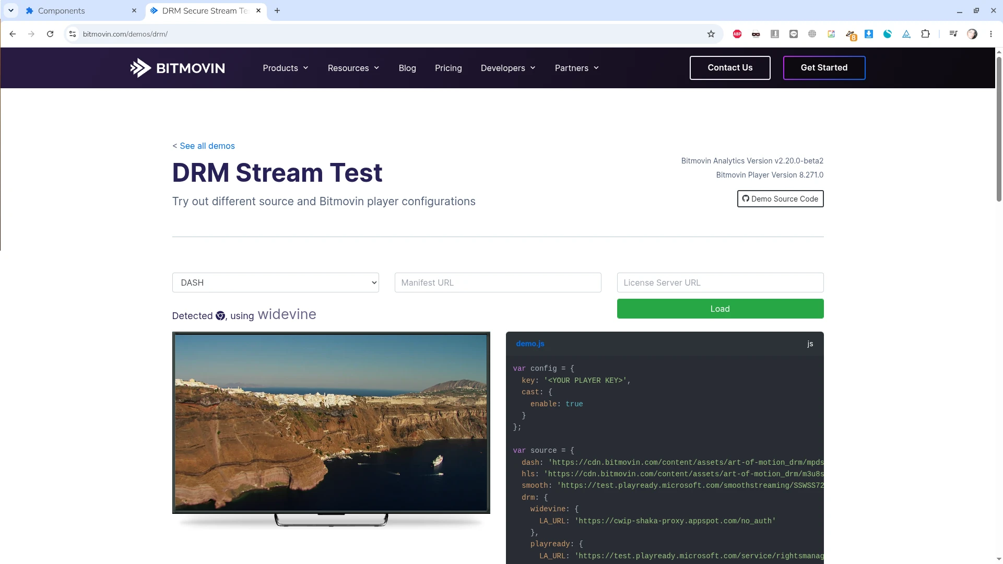
Task: Click the Bitmovin logo in the header
Action: click(178, 68)
